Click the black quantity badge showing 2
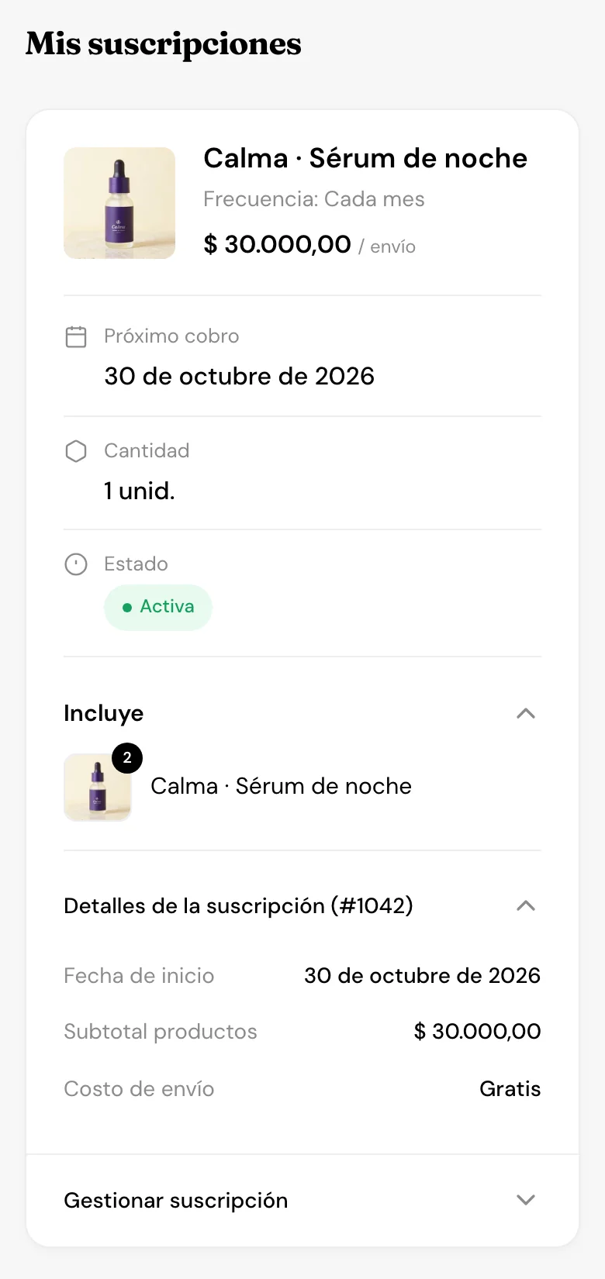The width and height of the screenshot is (605, 1279). tap(127, 758)
